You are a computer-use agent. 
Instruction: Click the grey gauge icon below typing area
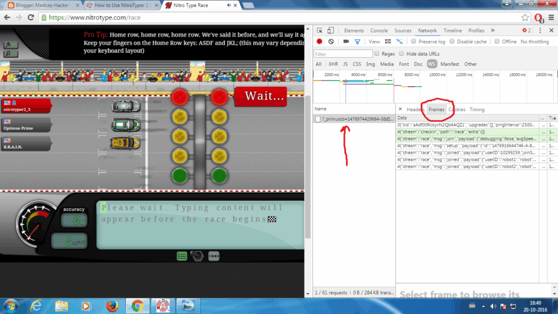click(214, 256)
